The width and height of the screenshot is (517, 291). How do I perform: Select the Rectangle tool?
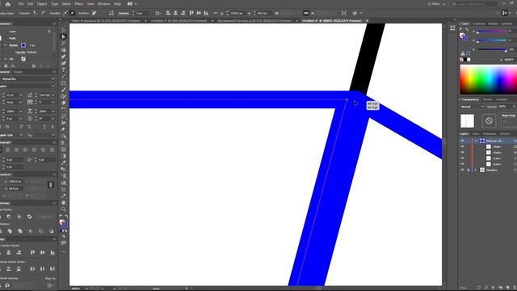(63, 83)
